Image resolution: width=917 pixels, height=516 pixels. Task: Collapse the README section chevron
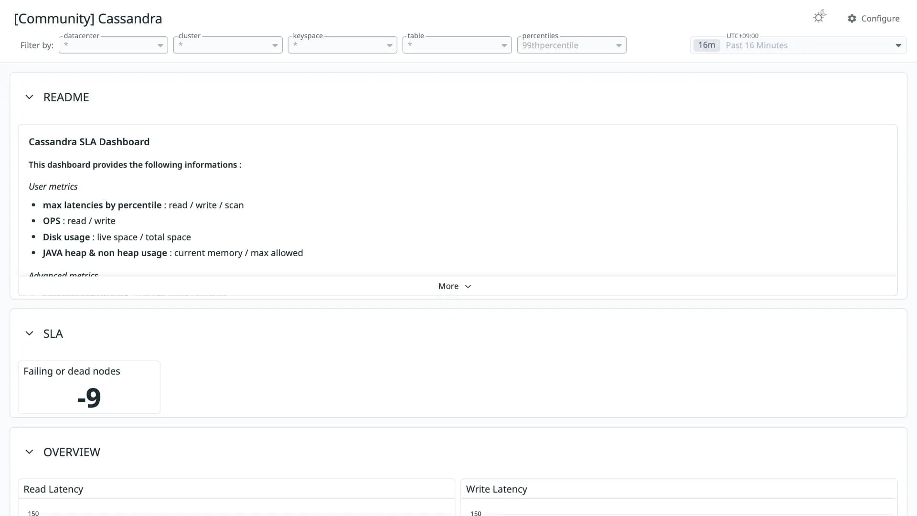(x=29, y=97)
